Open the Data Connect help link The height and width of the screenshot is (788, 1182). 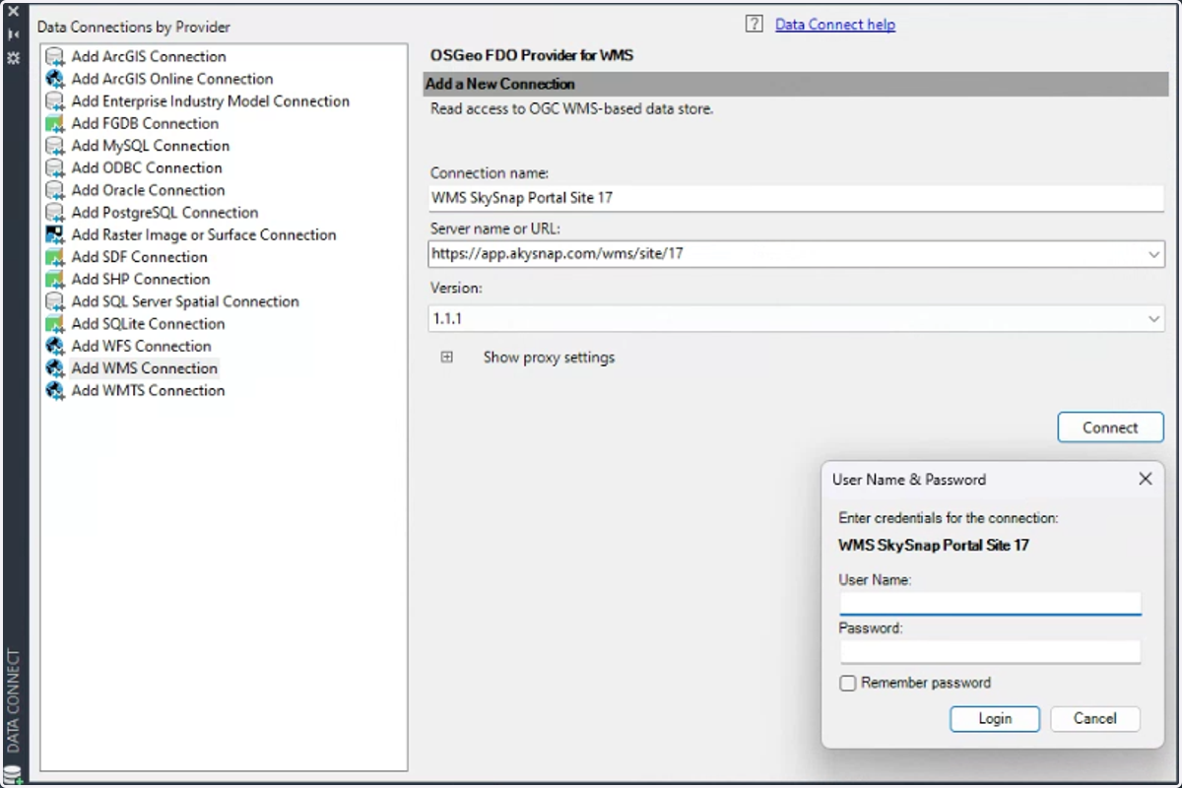[835, 25]
